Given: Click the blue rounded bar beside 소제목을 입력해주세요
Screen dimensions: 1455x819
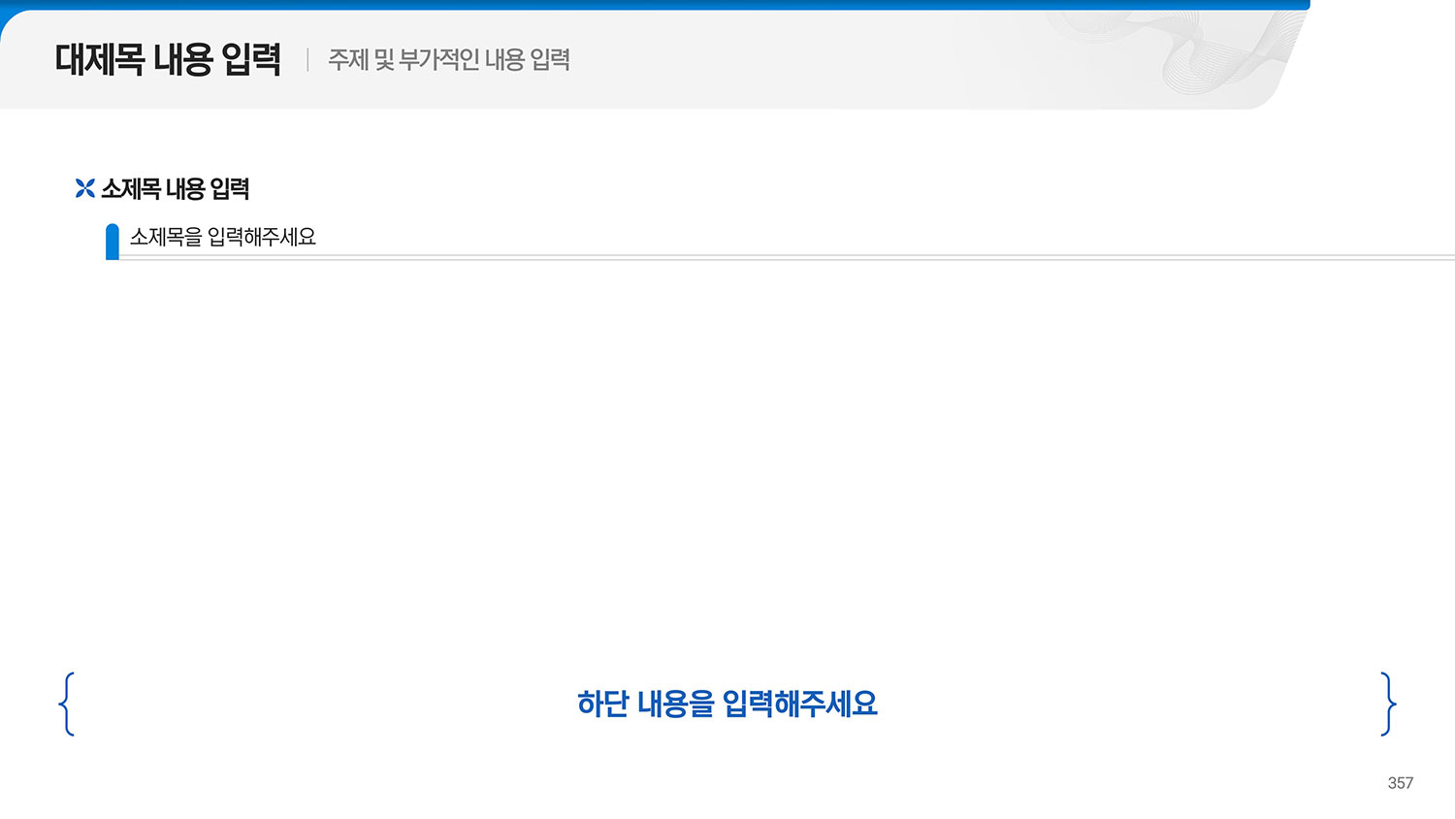Looking at the screenshot, I should 113,242.
